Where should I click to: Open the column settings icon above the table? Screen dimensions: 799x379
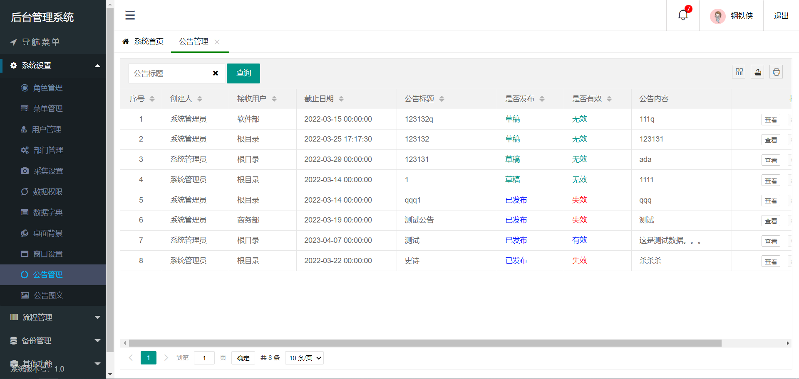click(x=739, y=71)
